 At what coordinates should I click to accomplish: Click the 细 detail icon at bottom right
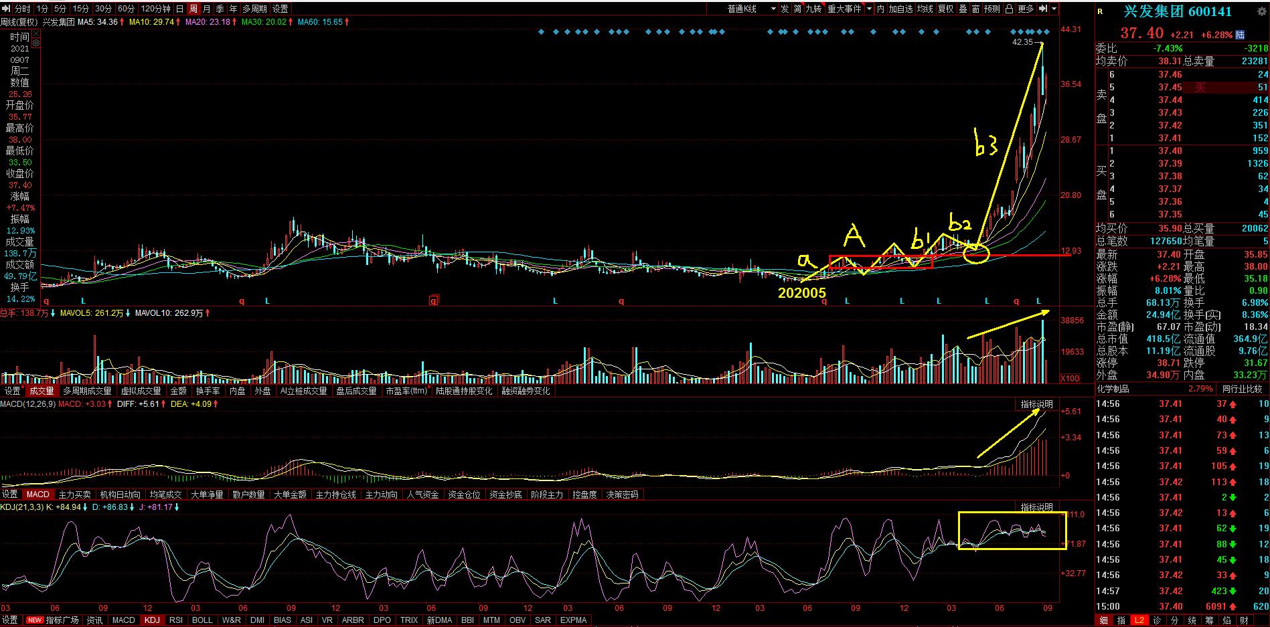tap(1103, 620)
